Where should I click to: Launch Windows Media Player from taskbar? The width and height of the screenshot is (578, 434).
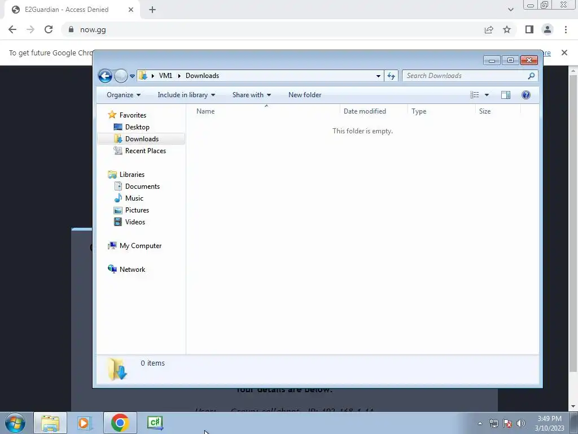pyautogui.click(x=85, y=423)
